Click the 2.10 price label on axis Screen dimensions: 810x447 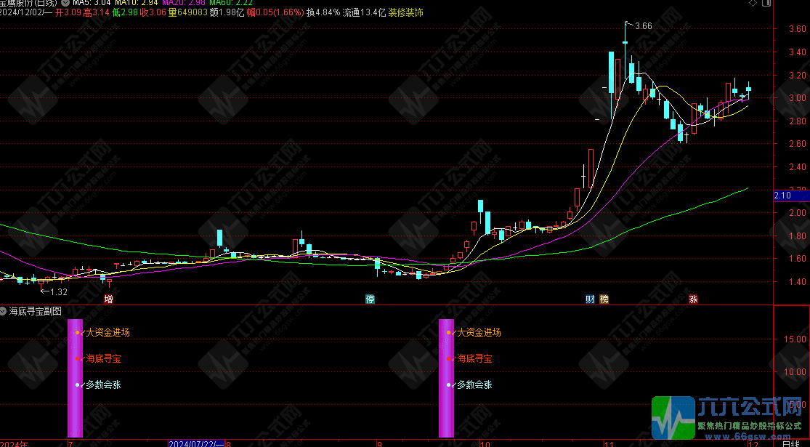point(782,196)
